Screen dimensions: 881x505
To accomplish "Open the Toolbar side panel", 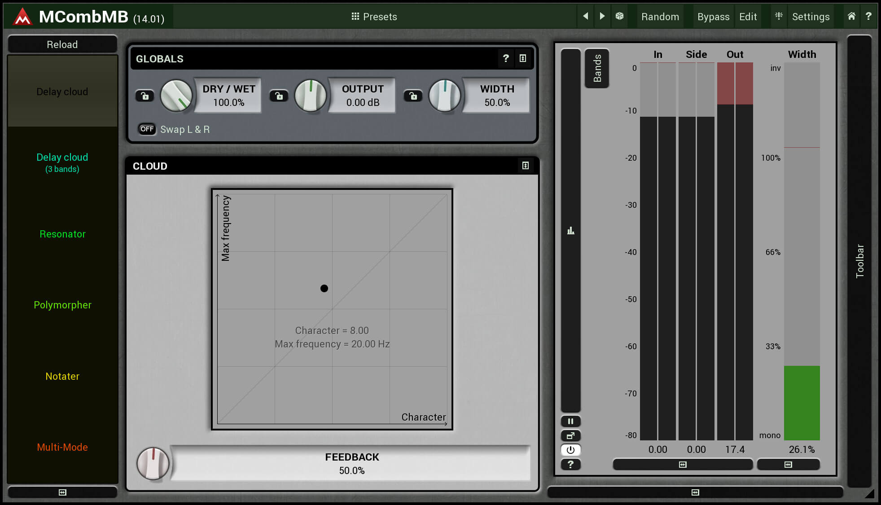I will pyautogui.click(x=859, y=261).
